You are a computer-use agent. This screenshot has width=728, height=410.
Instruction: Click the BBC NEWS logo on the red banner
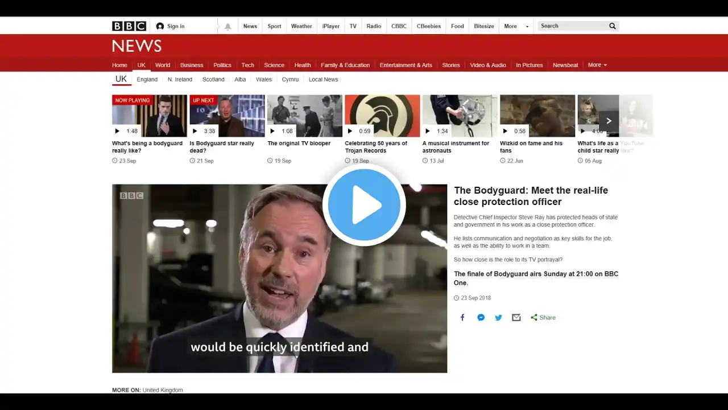point(136,46)
